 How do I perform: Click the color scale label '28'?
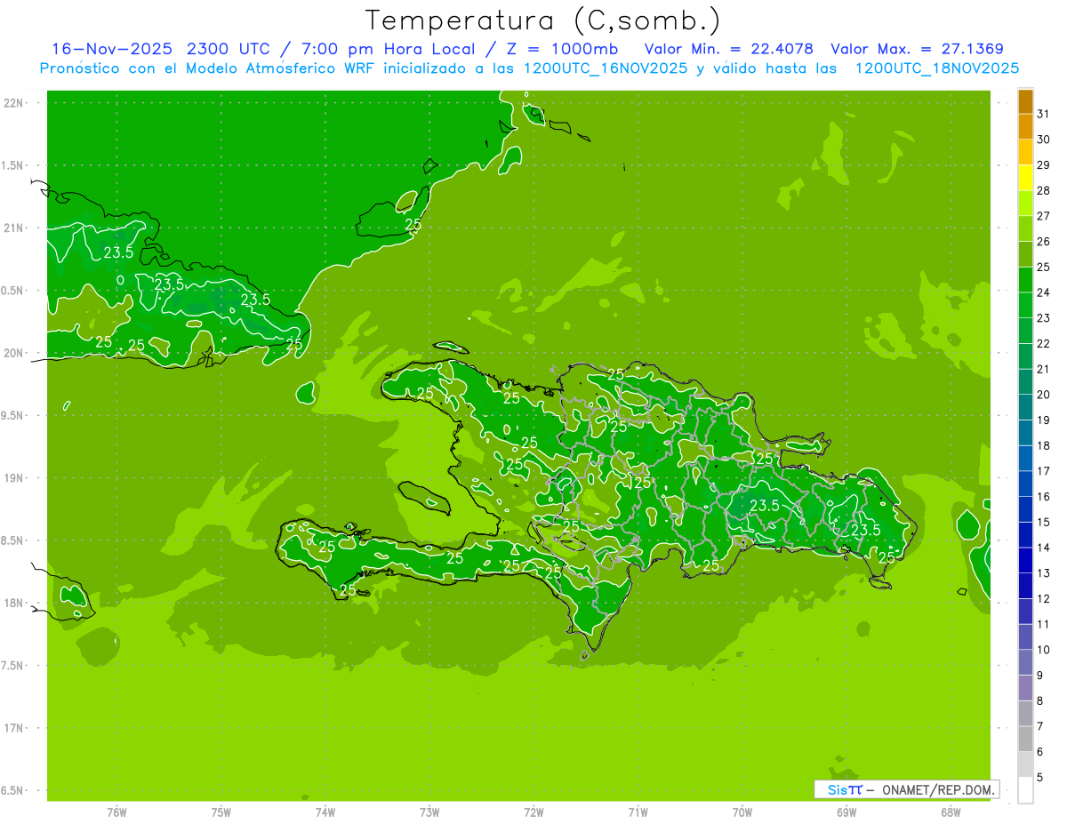[x=1044, y=191]
